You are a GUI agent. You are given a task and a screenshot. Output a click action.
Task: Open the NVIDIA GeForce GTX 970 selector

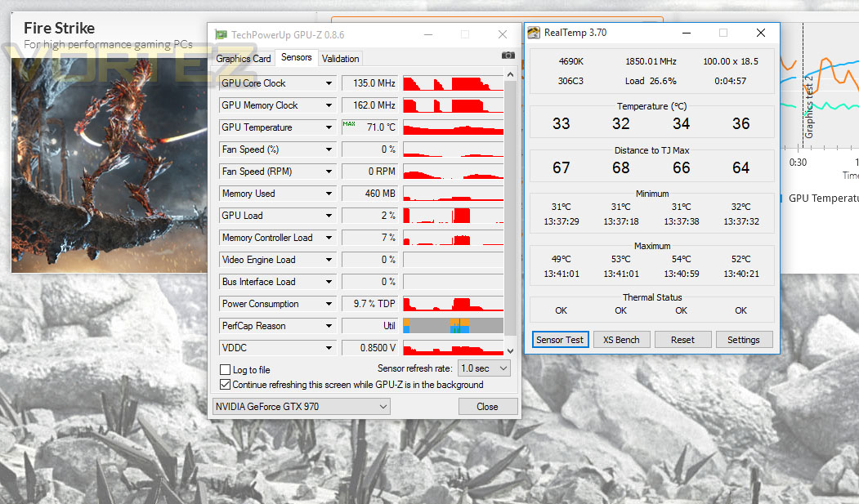point(302,407)
